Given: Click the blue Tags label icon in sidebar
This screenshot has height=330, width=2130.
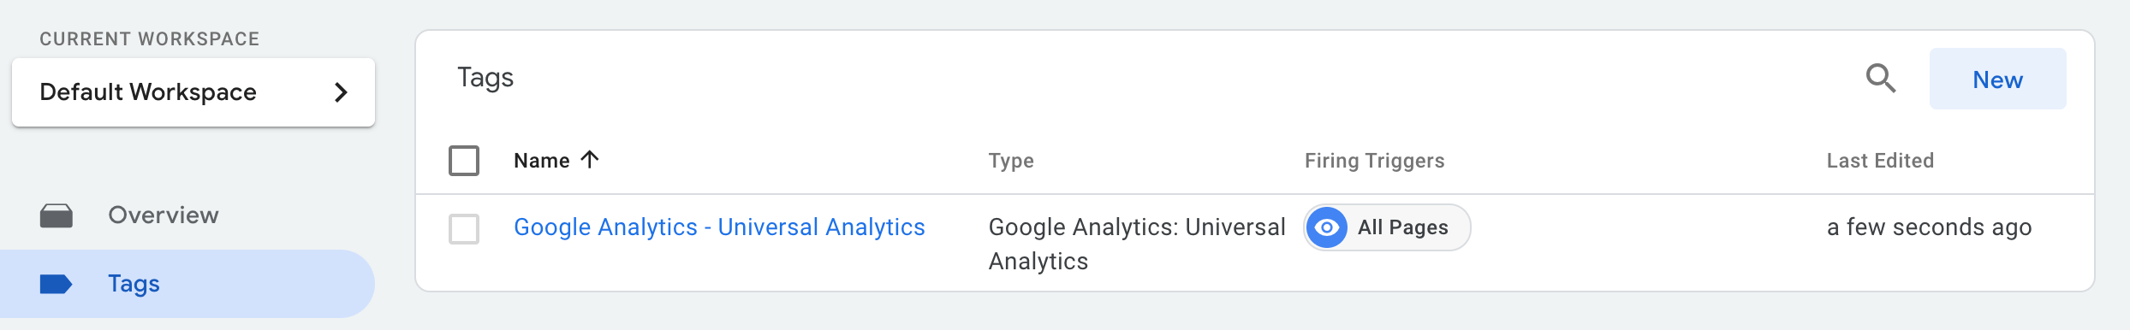Looking at the screenshot, I should click(57, 284).
